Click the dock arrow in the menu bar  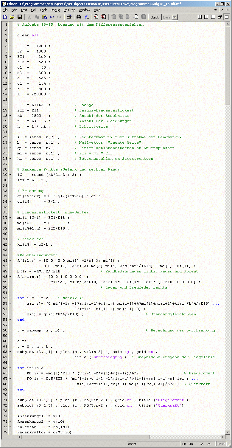[x=216, y=10]
